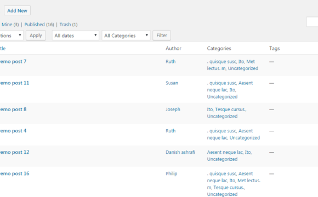Open Demo post 16
Viewport: 318px width, 197px height.
[14, 173]
